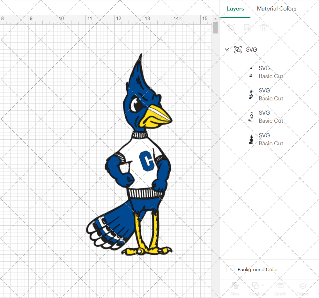Select the SVG group icon in the layers list
This screenshot has width=319, height=298.
[x=238, y=50]
